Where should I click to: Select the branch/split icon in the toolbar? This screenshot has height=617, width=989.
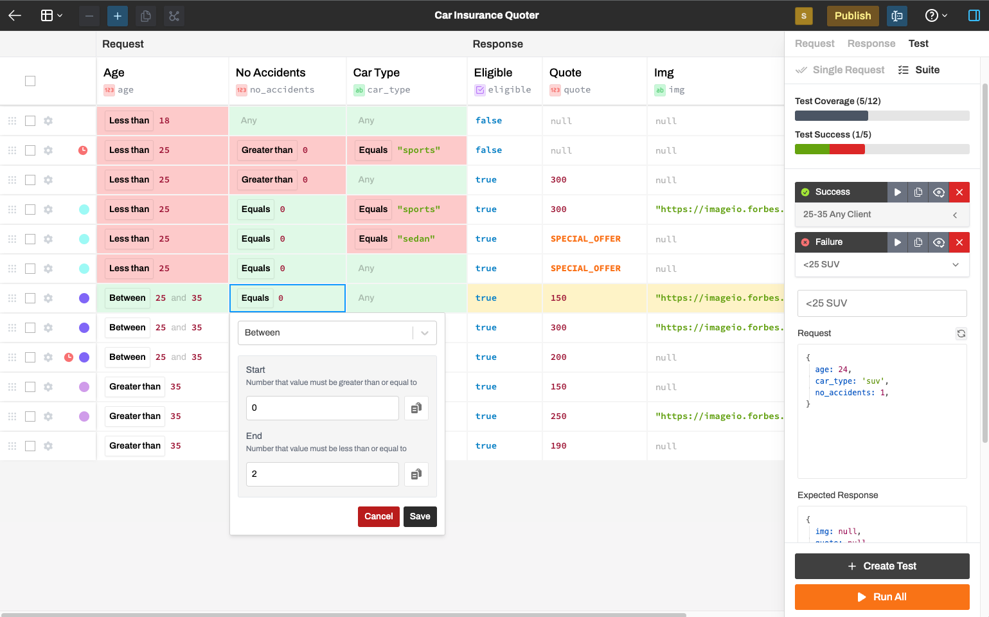click(174, 15)
